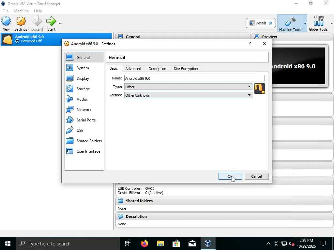Click the 'USB Controller: OHCI' text
The width and height of the screenshot is (334, 250).
point(136,188)
